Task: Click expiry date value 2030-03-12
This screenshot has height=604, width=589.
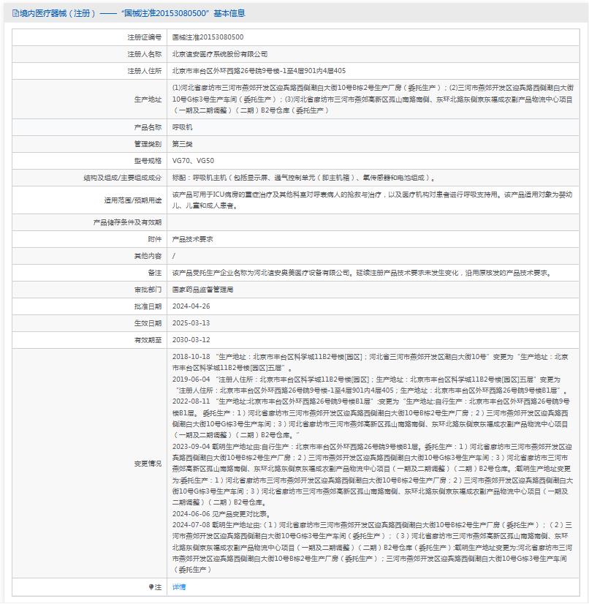Action: (x=190, y=340)
